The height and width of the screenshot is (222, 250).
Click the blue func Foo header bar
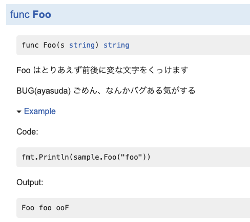(x=128, y=15)
